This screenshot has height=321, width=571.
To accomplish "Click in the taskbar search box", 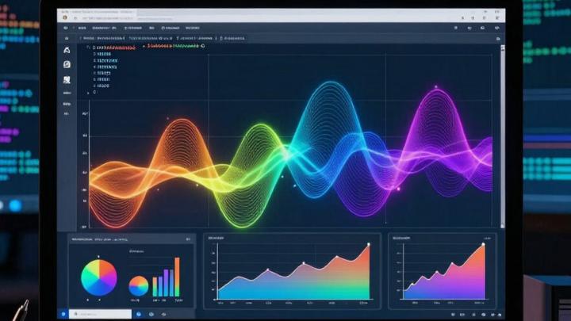I will 98,314.
